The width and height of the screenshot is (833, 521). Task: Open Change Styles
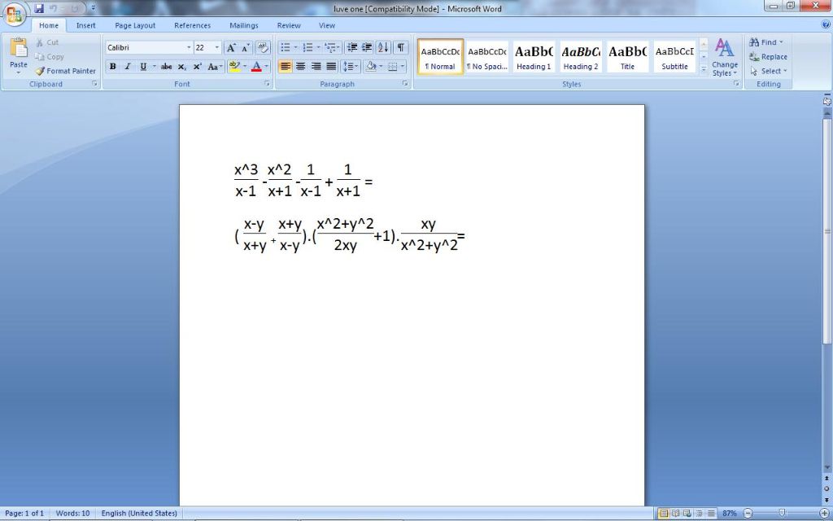tap(725, 58)
